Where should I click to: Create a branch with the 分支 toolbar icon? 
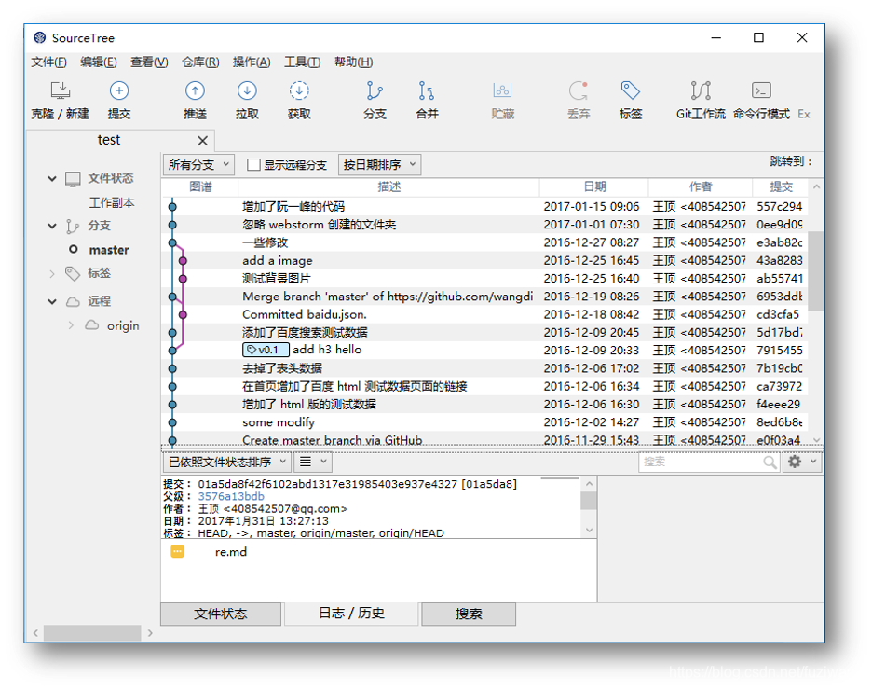[375, 90]
